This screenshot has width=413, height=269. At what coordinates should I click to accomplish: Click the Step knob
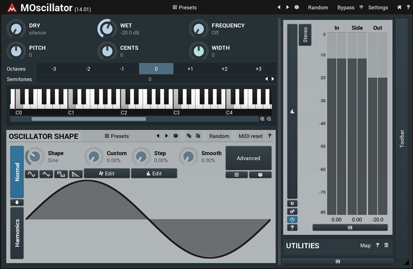click(x=141, y=156)
